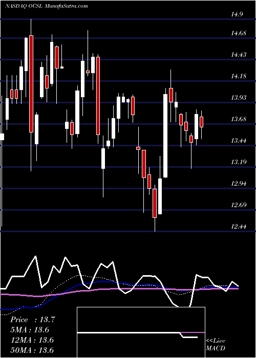Image resolution: width=256 pixels, height=358 pixels.
Task: Click the tall white candle rising to 13.93
Action: pos(165,136)
